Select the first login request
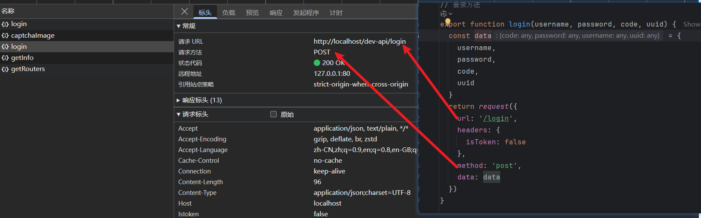701x218 pixels. 86,24
